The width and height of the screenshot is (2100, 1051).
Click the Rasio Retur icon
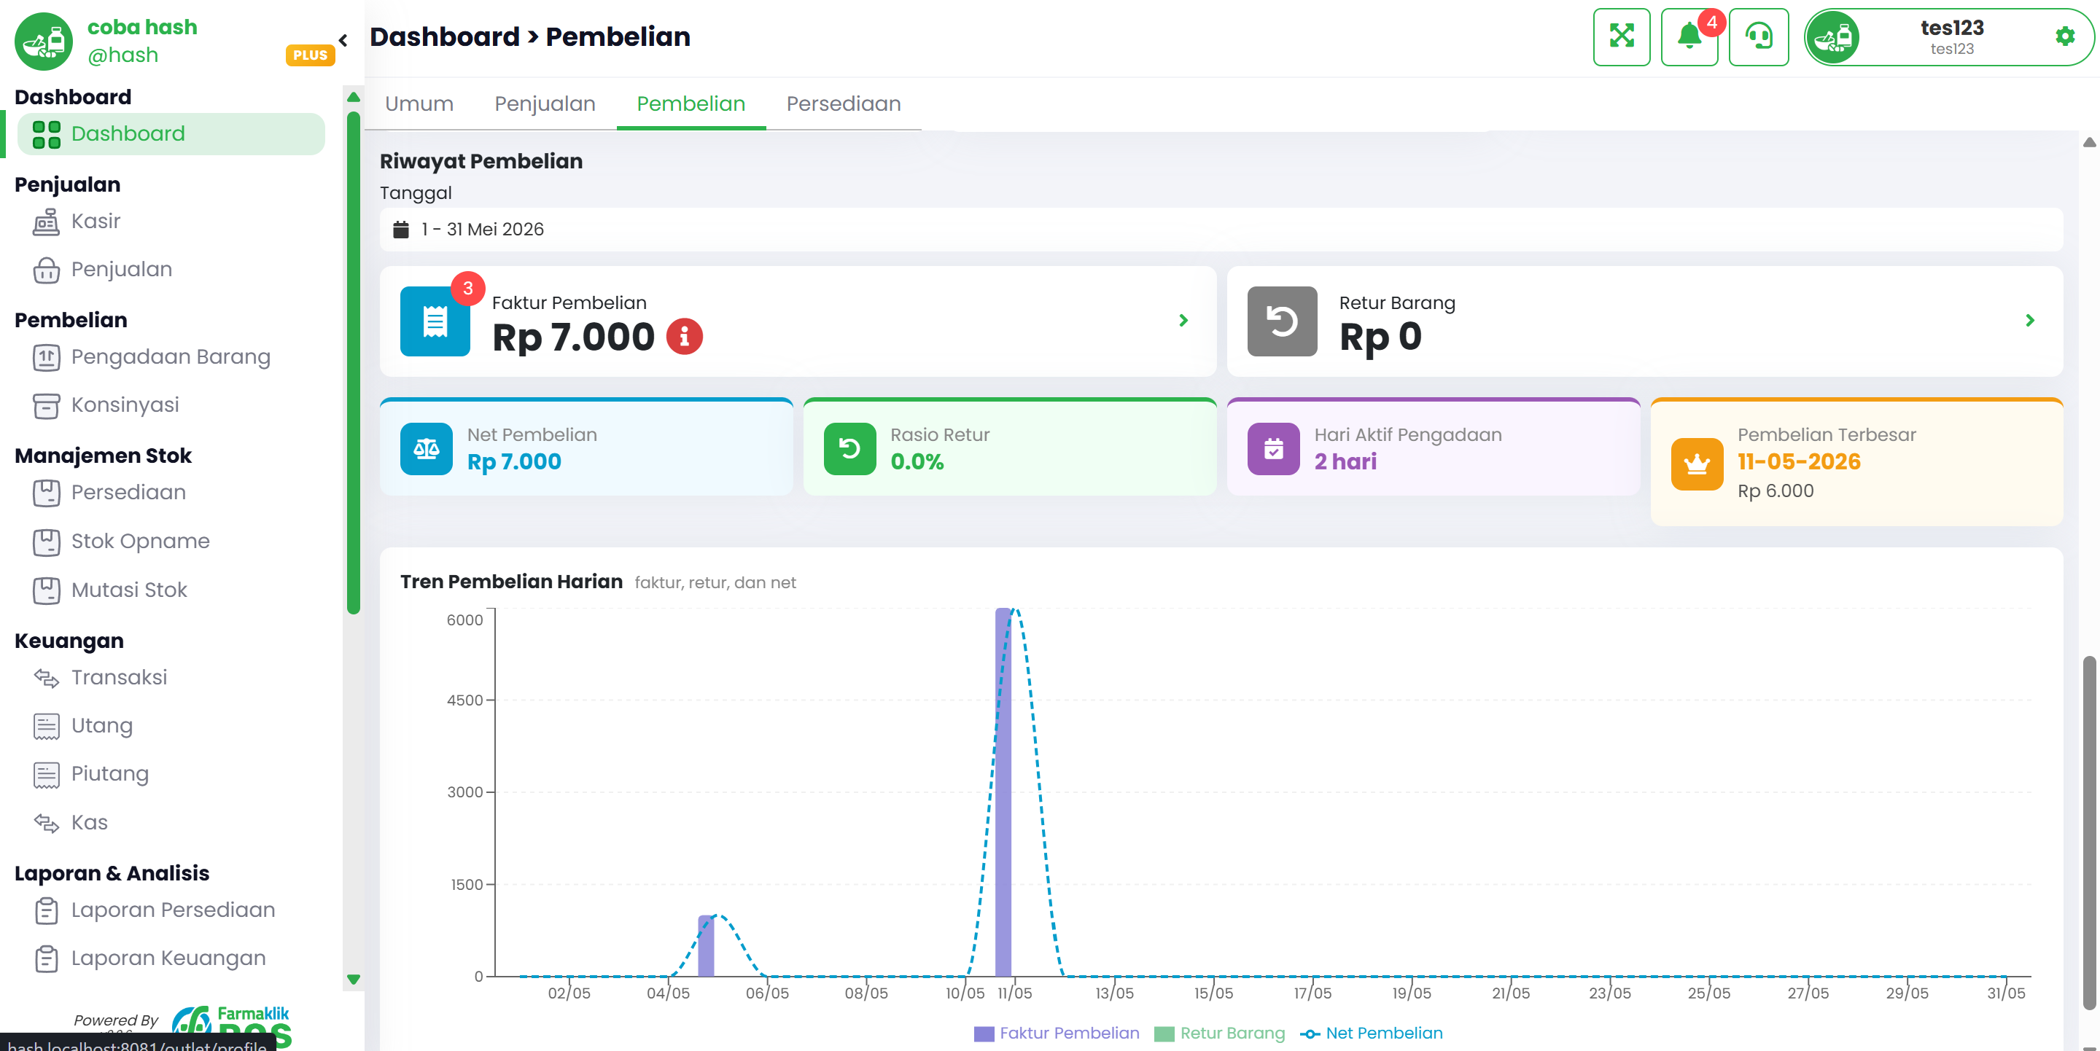(849, 449)
